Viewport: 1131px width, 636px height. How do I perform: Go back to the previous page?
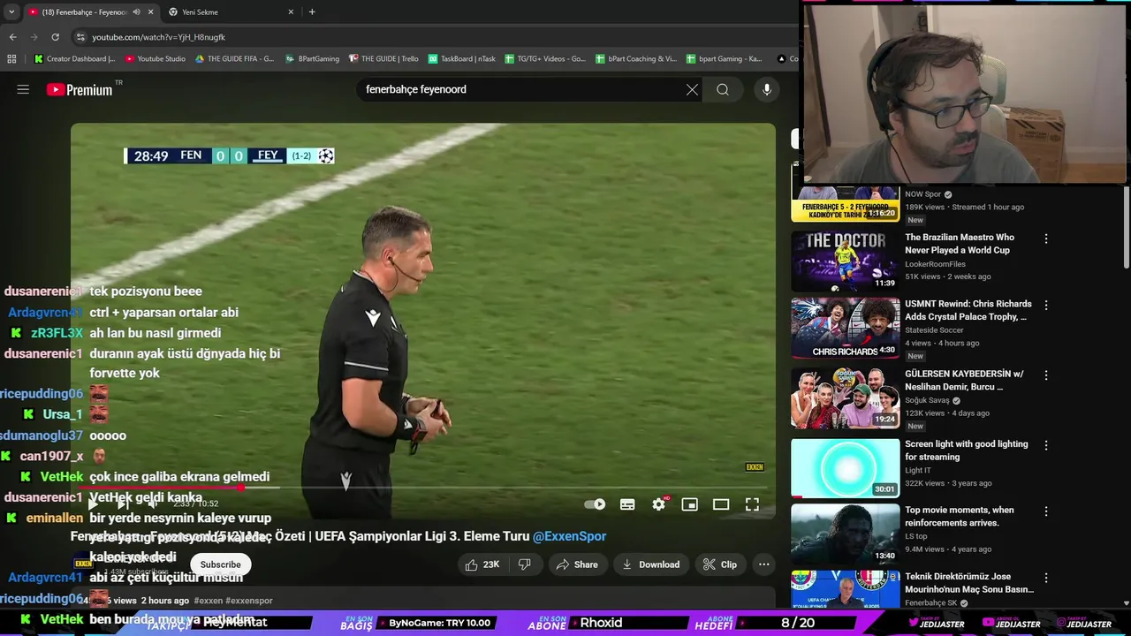(x=12, y=37)
